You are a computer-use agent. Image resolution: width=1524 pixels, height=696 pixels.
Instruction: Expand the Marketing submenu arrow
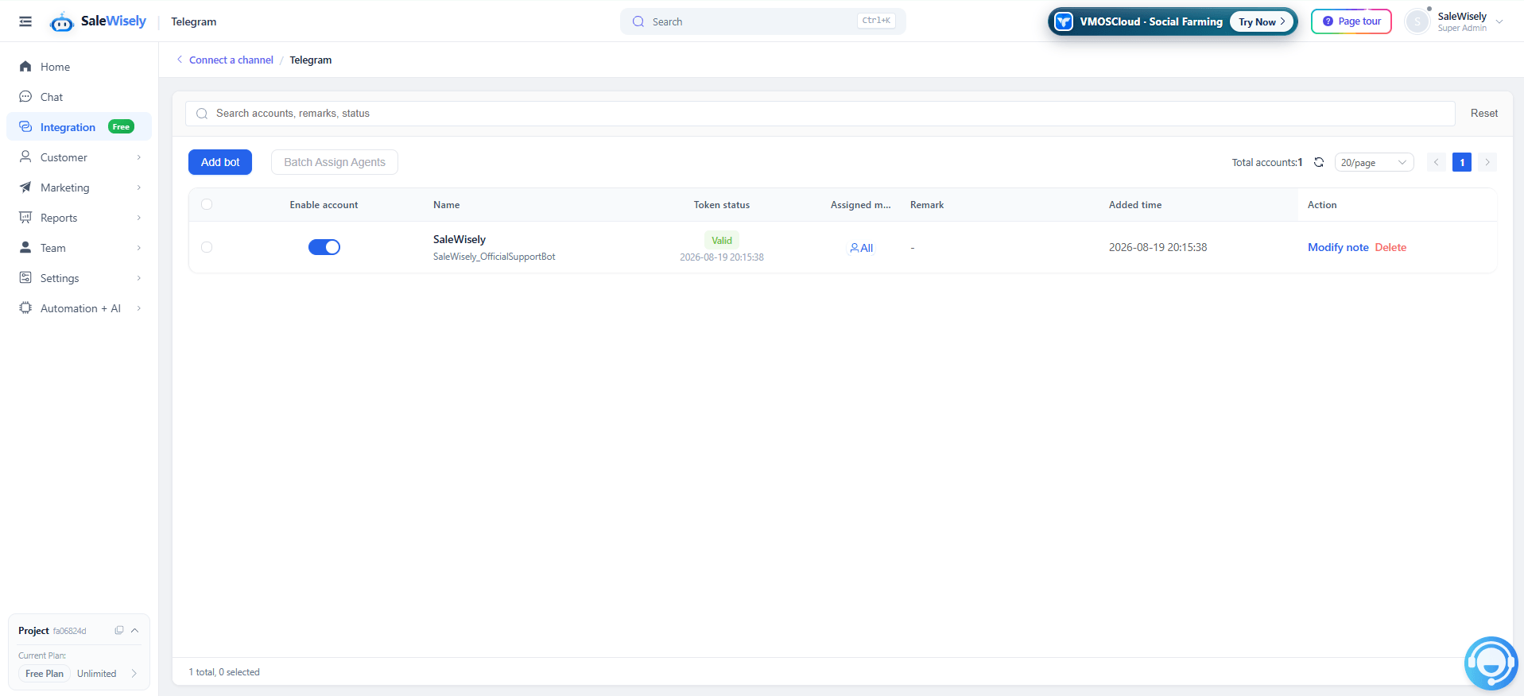click(139, 188)
